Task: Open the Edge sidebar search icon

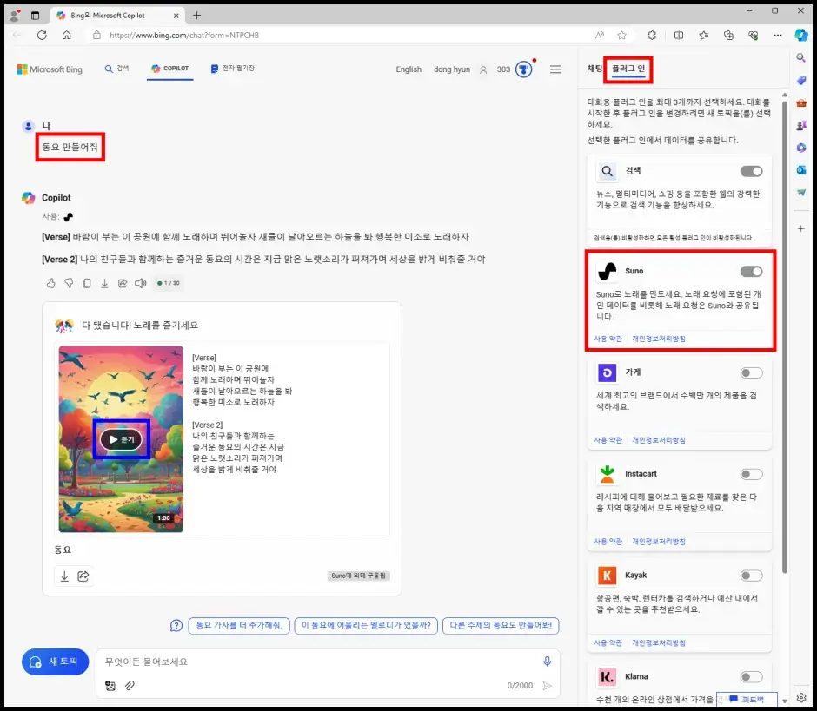Action: click(801, 58)
